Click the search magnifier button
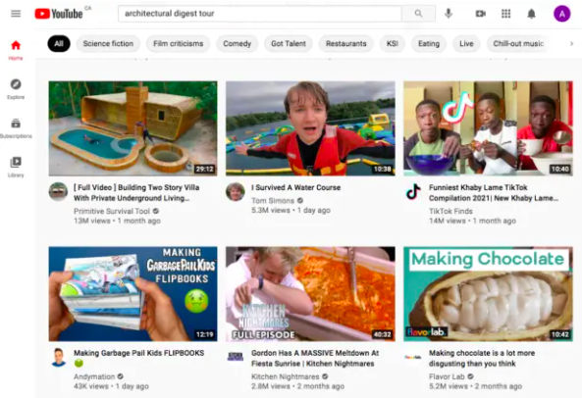The height and width of the screenshot is (398, 582). pyautogui.click(x=418, y=14)
